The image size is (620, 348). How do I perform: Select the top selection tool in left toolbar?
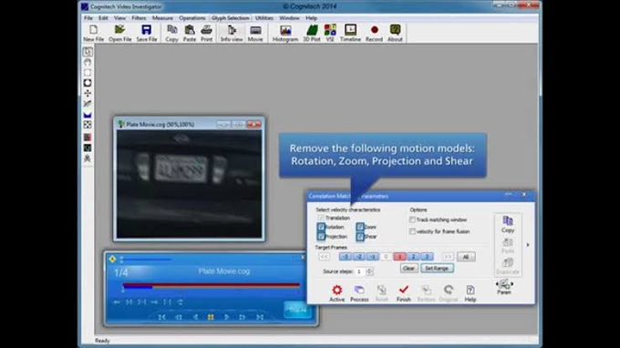coord(88,52)
